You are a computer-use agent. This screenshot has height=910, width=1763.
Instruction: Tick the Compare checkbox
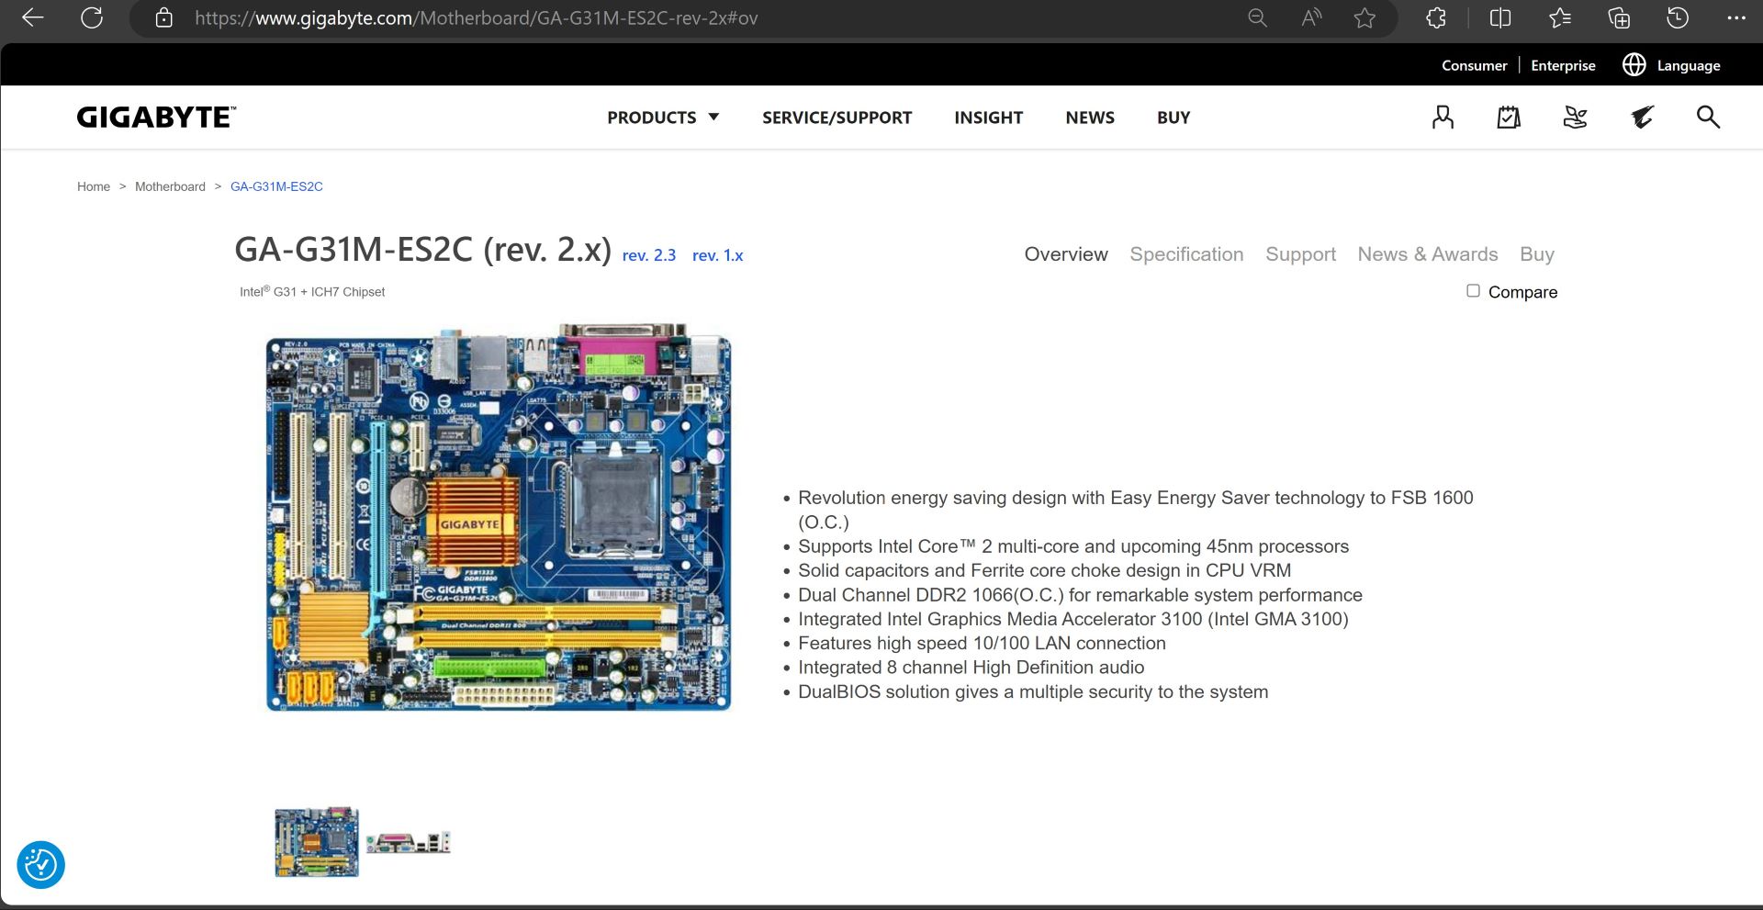(x=1473, y=290)
